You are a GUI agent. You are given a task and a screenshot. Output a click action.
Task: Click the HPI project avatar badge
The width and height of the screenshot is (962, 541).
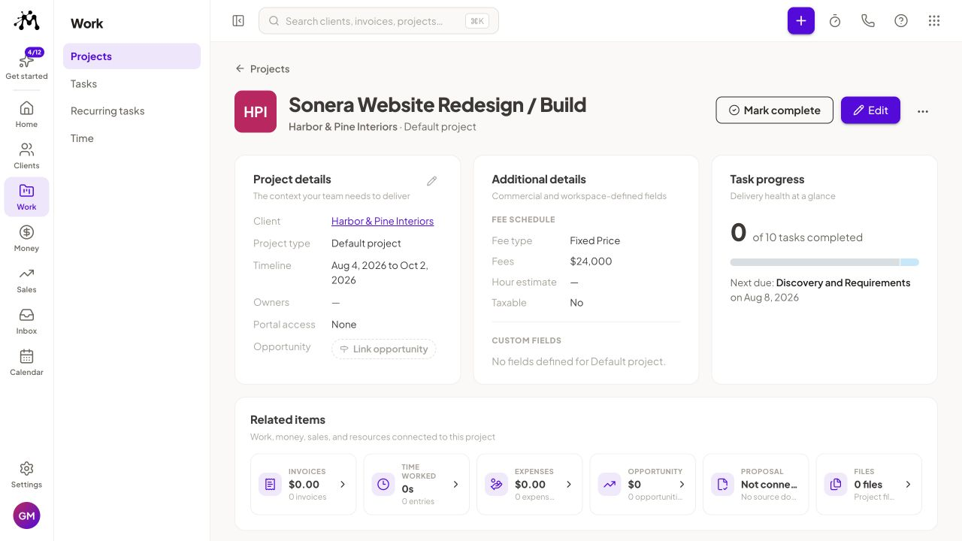point(256,111)
